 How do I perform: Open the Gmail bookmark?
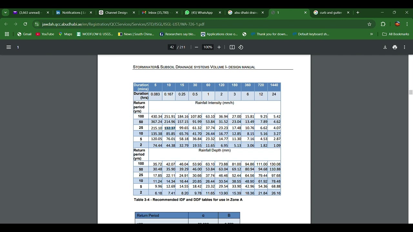coord(24,34)
